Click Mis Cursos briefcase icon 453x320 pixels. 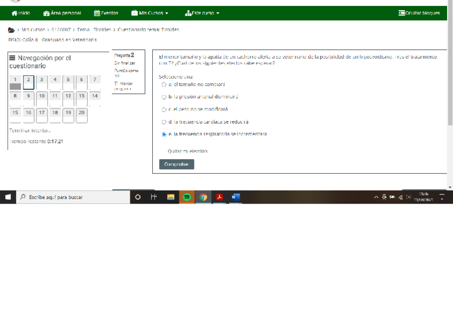pyautogui.click(x=134, y=13)
